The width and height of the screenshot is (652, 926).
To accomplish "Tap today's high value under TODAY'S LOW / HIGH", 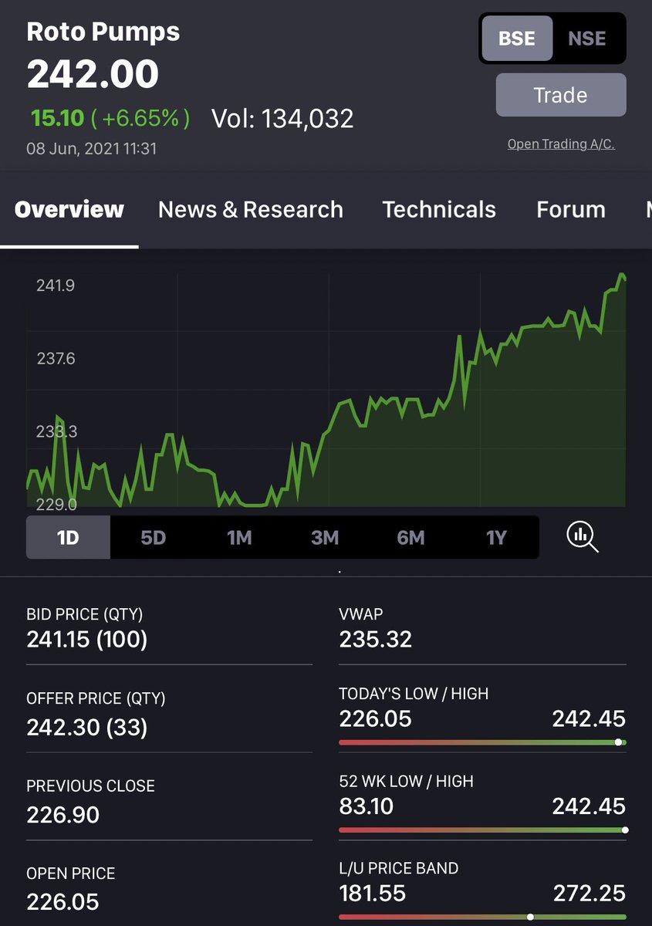I will coord(589,718).
